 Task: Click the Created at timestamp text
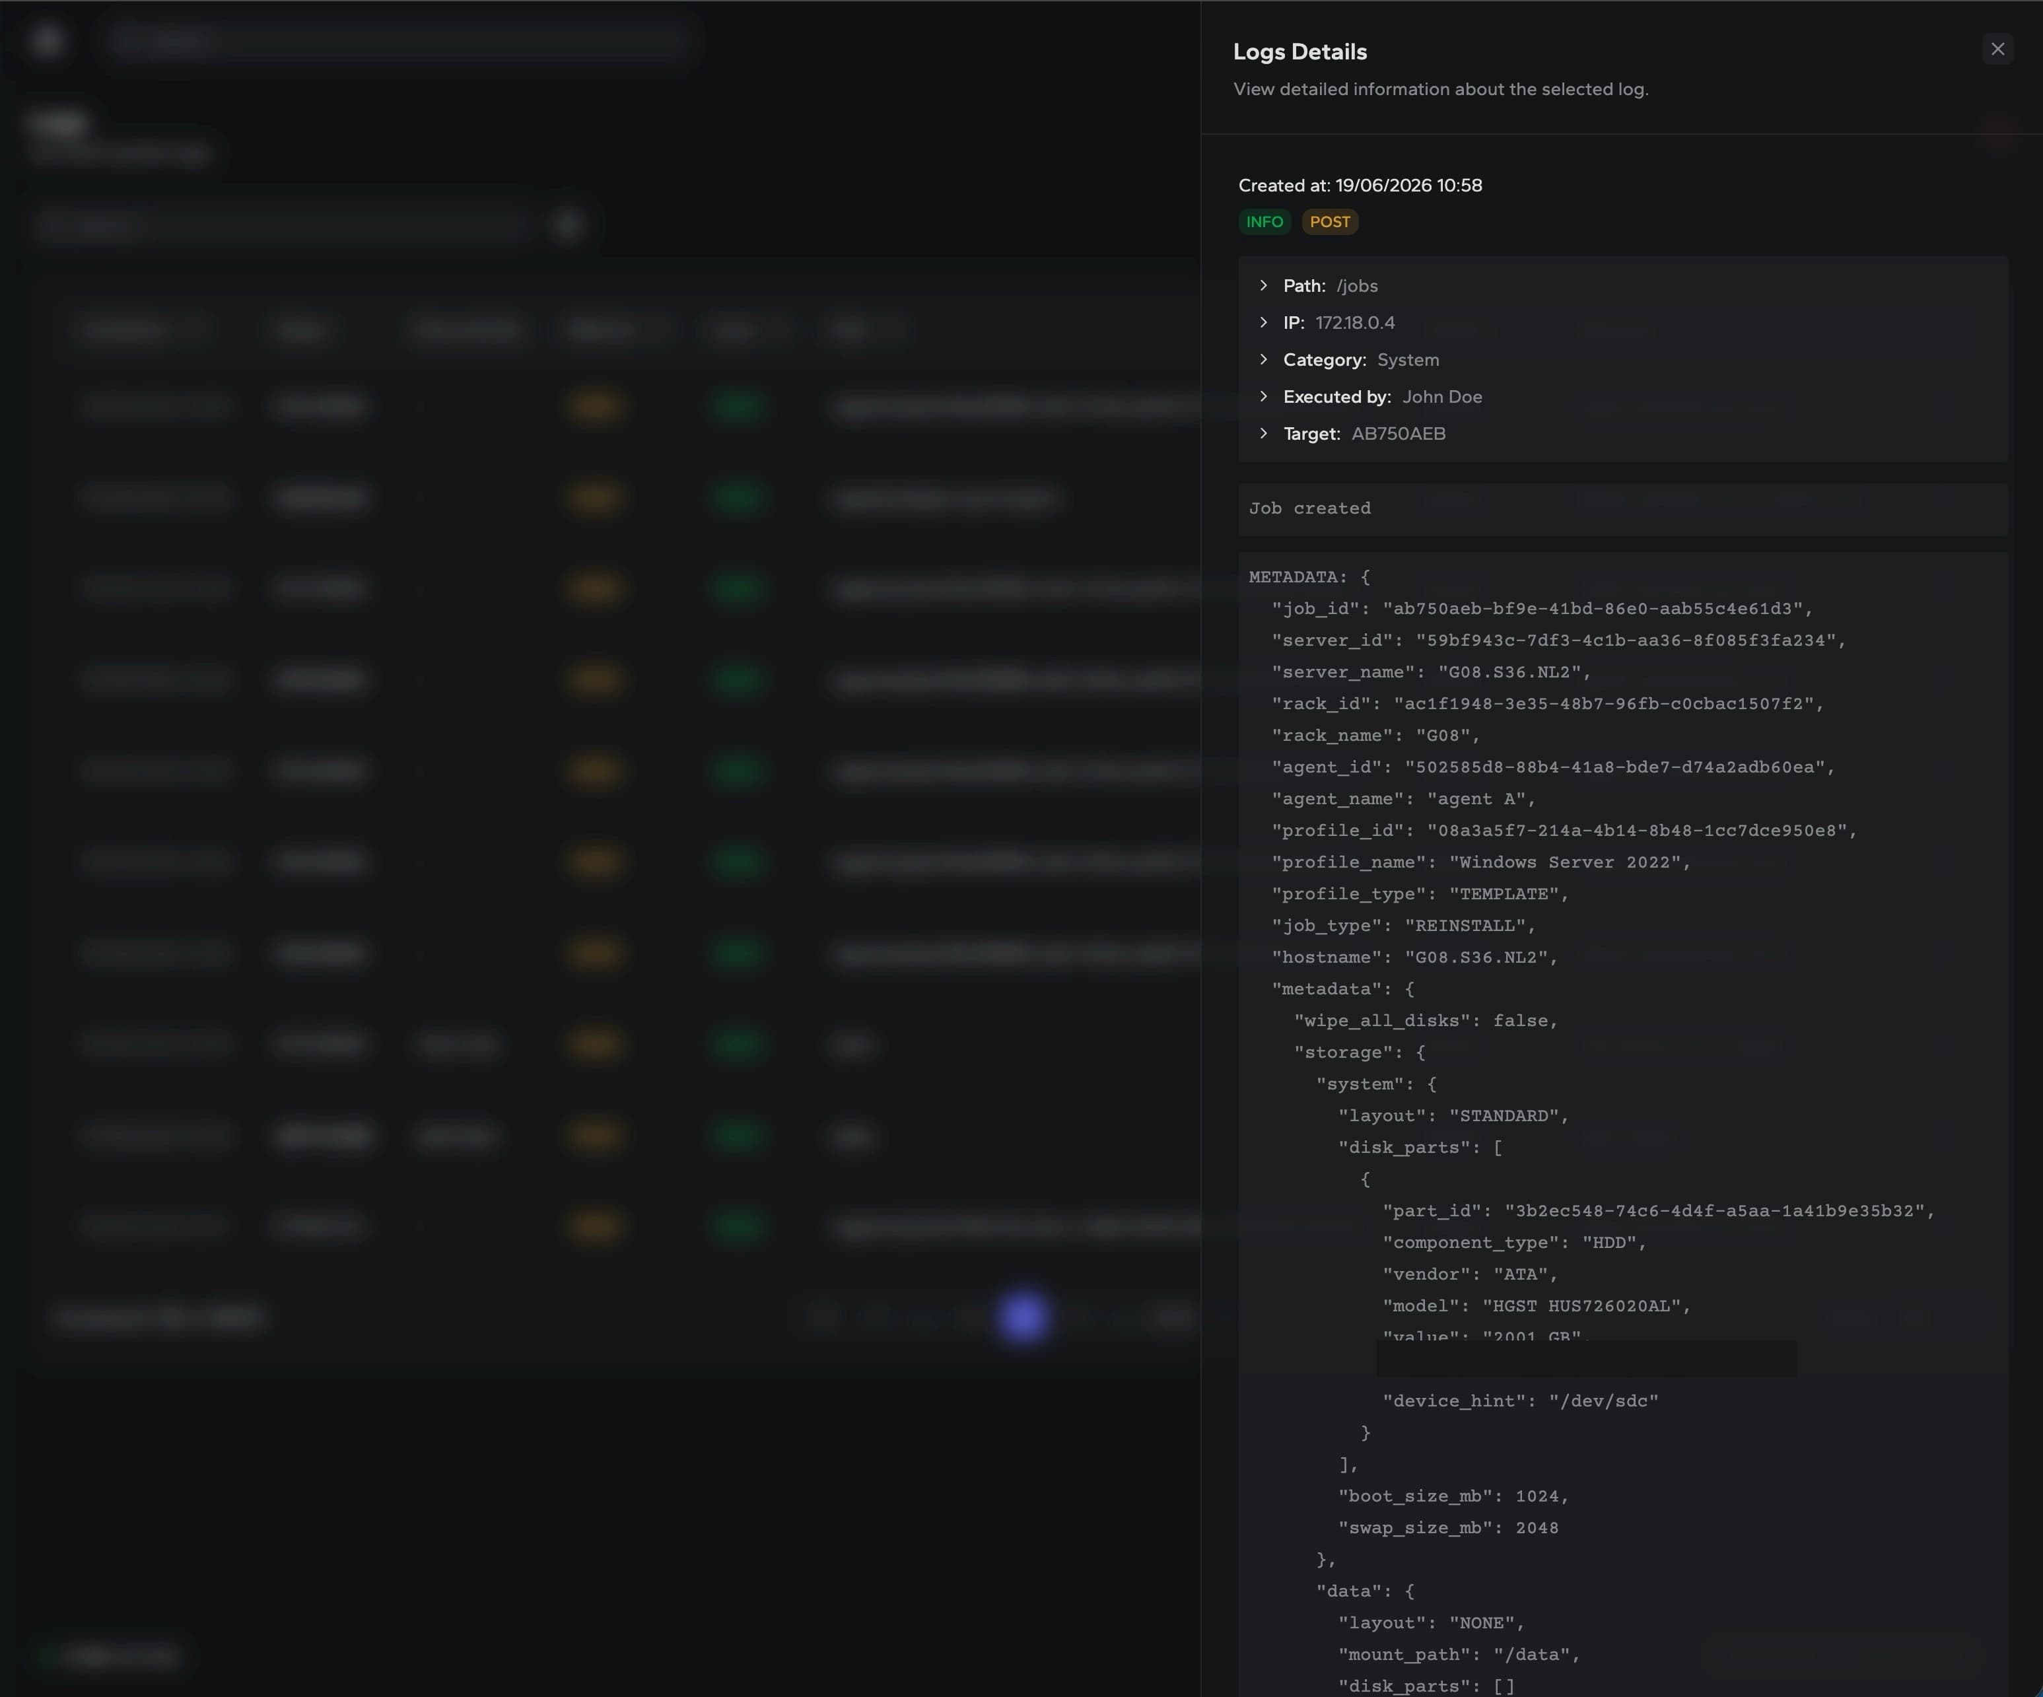1360,185
